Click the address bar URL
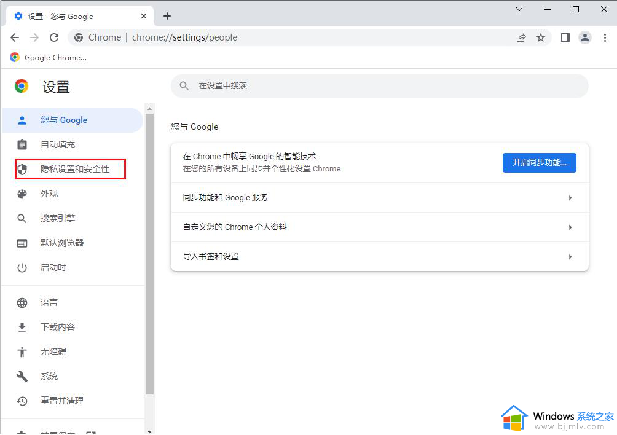The height and width of the screenshot is (435, 617). tap(184, 37)
